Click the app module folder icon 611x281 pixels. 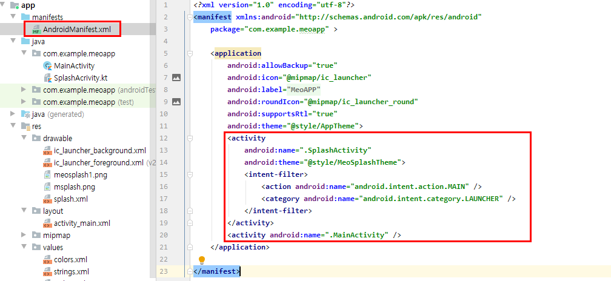[x=15, y=5]
